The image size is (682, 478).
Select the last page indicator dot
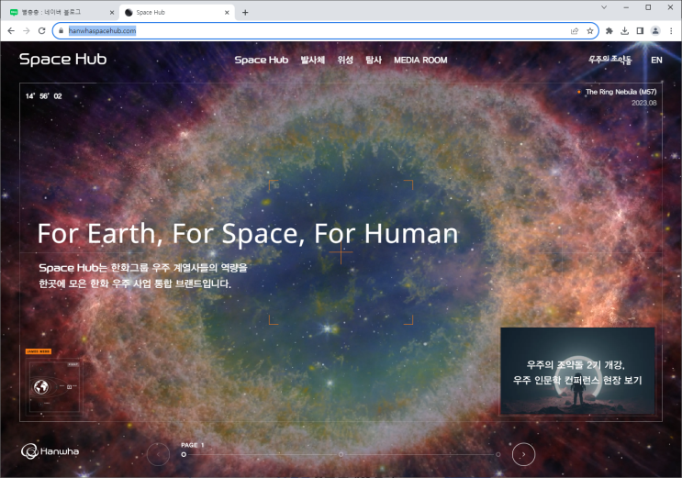pos(498,454)
